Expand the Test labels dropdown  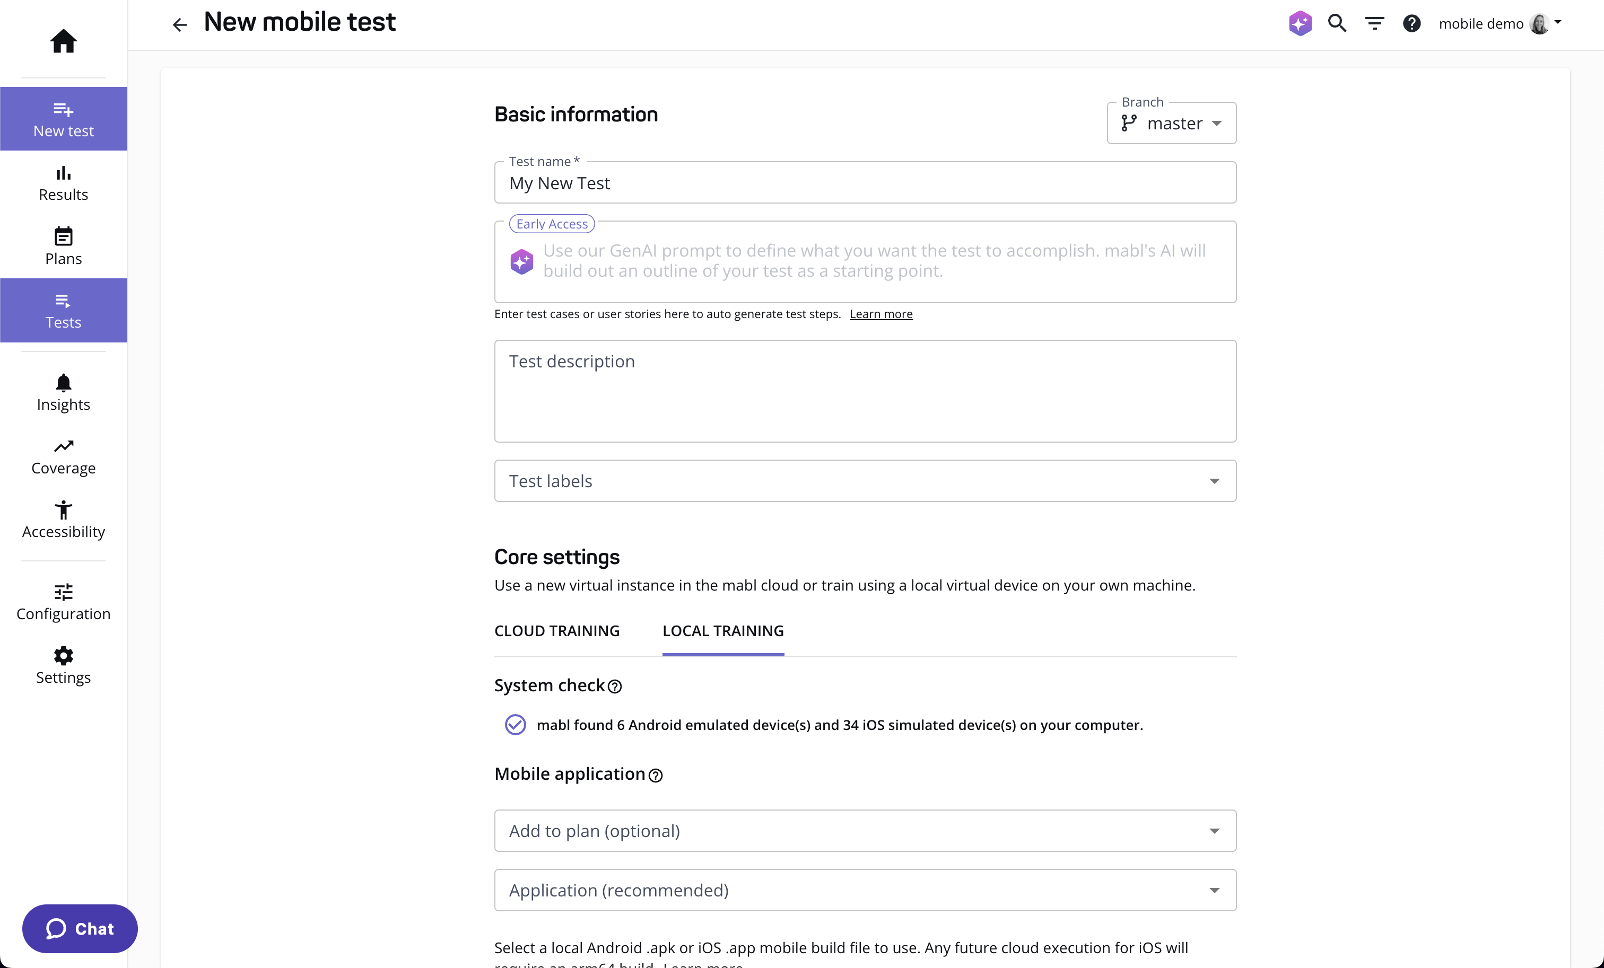[x=865, y=481]
